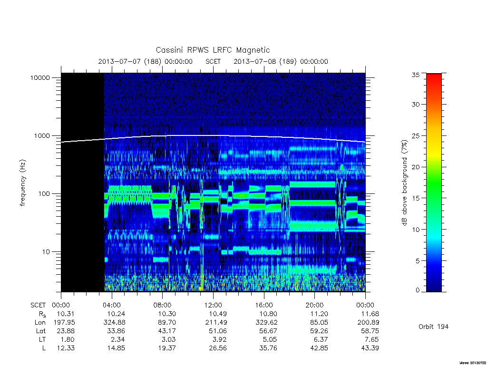The image size is (487, 365).
Task: Click the 'Lon' row label
Action: click(x=40, y=323)
